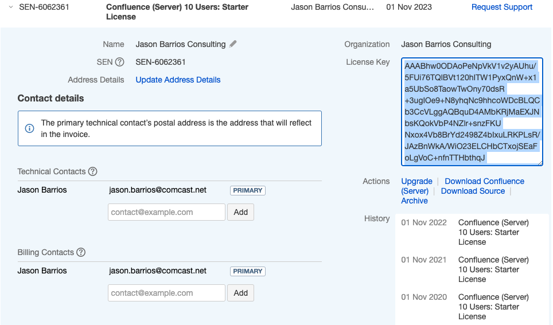Collapse the SEN-6062361 license row chevron
The image size is (553, 325).
tap(11, 7)
